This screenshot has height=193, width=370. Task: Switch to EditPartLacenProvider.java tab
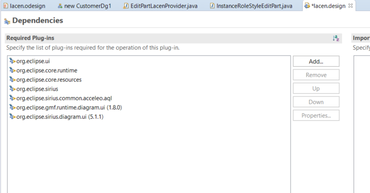coord(161,6)
